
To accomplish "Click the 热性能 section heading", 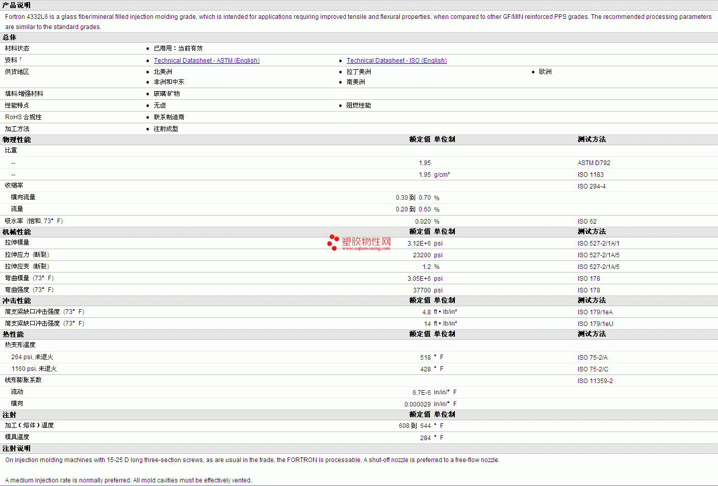I will click(x=13, y=334).
